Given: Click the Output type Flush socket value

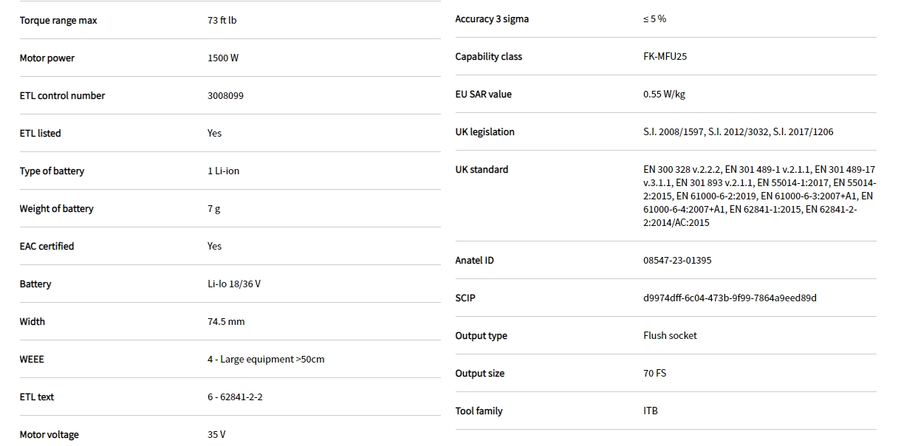Looking at the screenshot, I should pos(670,336).
